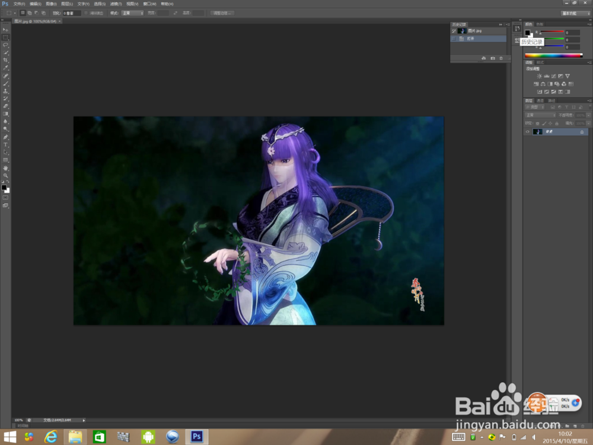Choose New Selection mode in options bar
Image resolution: width=593 pixels, height=445 pixels.
click(23, 13)
